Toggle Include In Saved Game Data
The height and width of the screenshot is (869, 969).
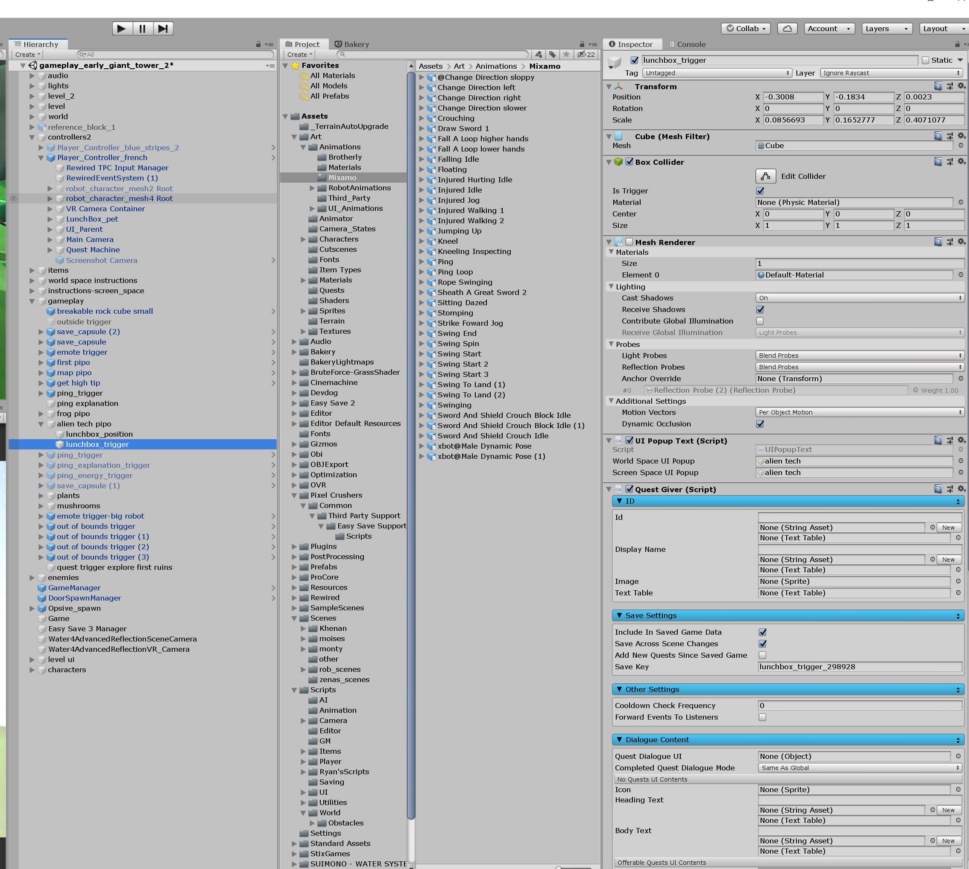tap(763, 632)
